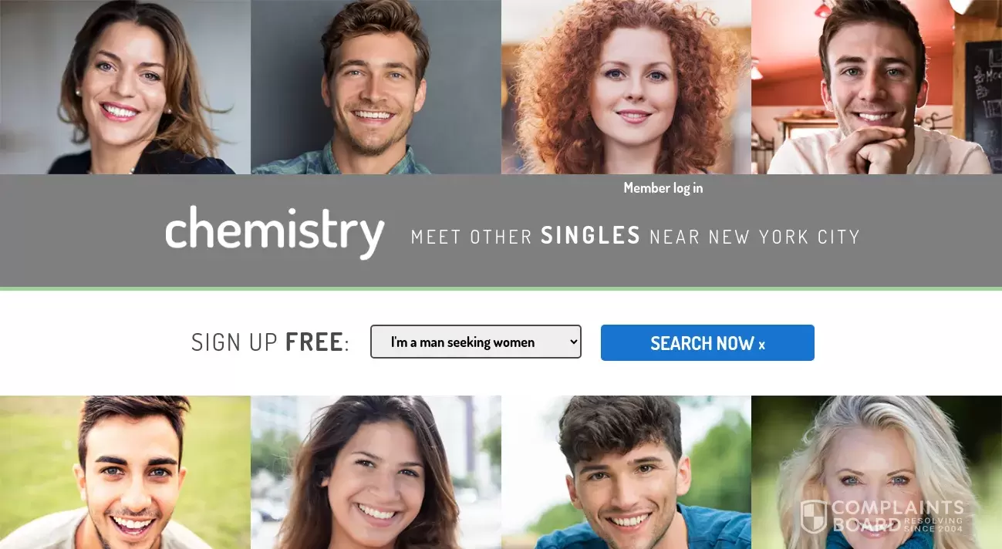Click the SINGLES word in the banner
This screenshot has width=1002, height=549.
coord(591,236)
